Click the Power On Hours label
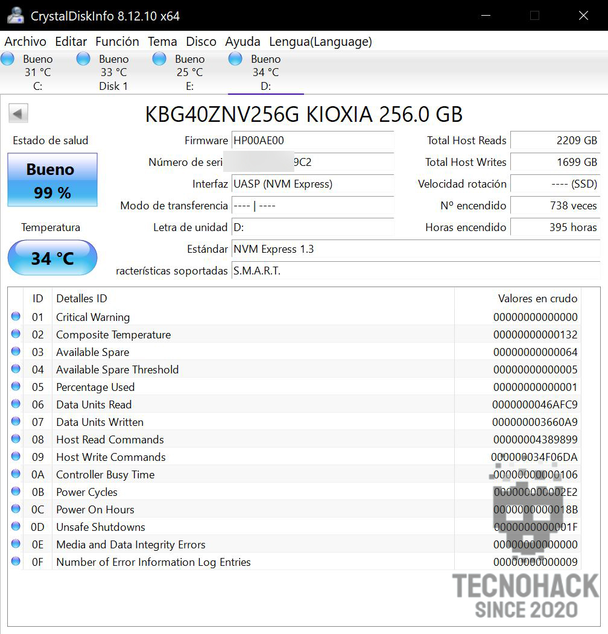The image size is (608, 634). coord(95,510)
